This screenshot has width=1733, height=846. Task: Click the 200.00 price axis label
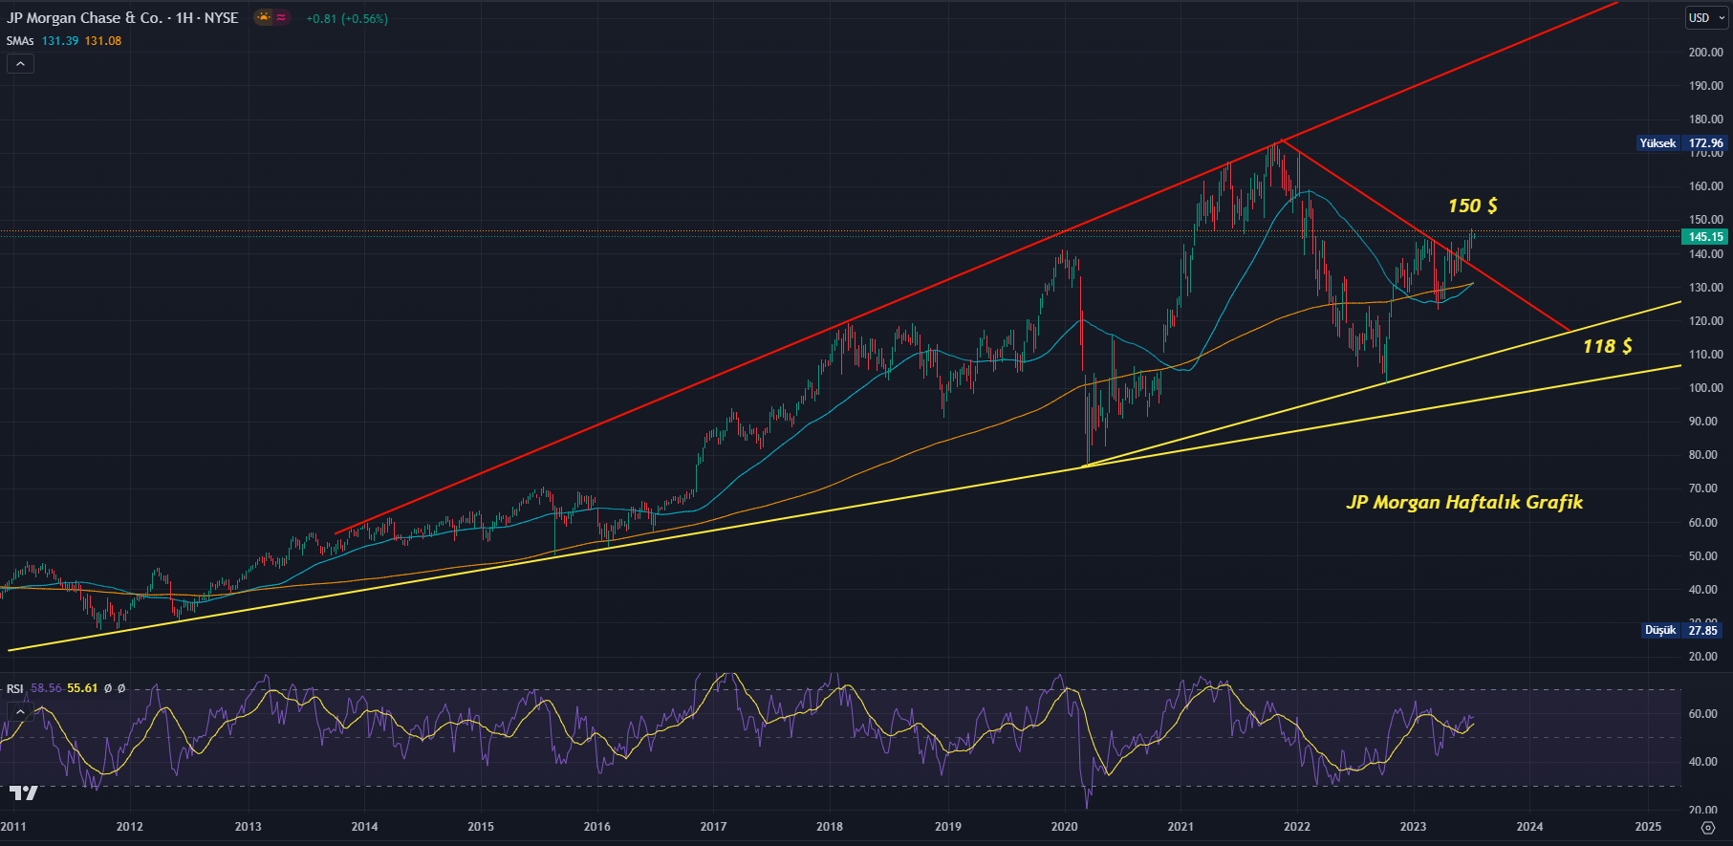pos(1706,53)
